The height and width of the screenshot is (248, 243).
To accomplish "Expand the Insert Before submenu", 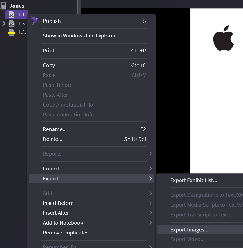I will (150, 203).
